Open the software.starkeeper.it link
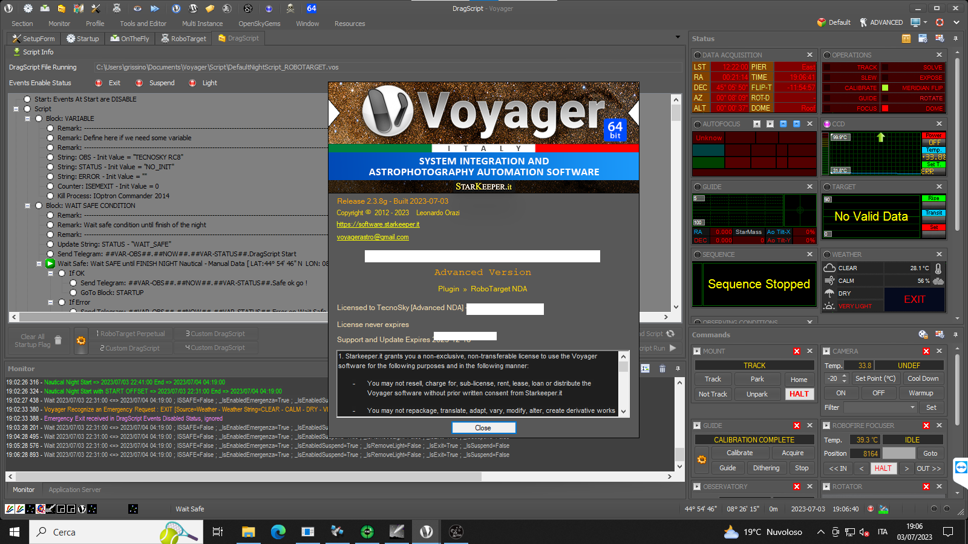 [x=378, y=224]
